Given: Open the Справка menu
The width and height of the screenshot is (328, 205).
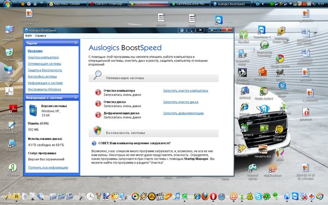Looking at the screenshot, I should click(40, 36).
